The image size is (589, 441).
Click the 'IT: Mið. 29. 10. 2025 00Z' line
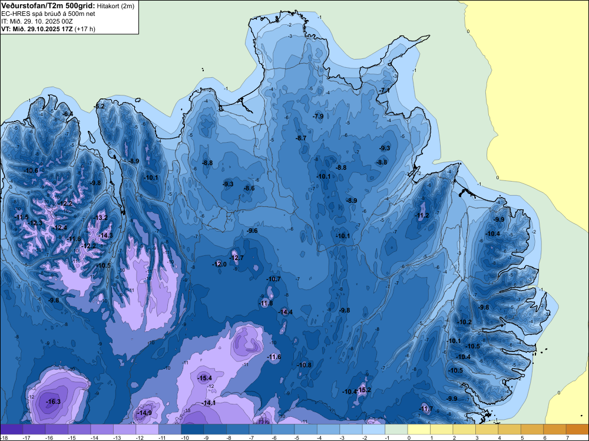37,21
